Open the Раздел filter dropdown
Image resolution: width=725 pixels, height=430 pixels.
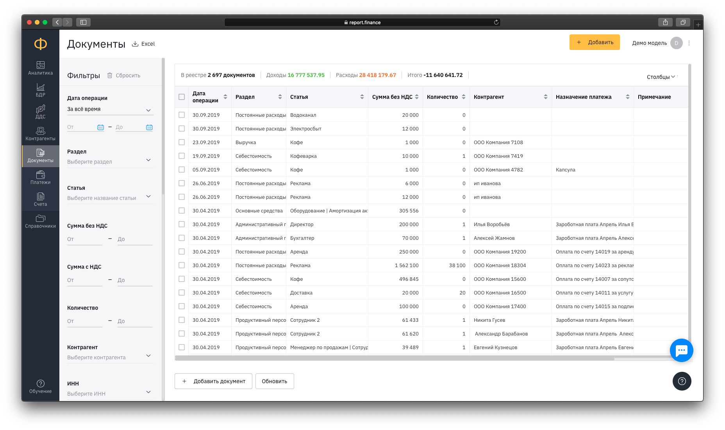[110, 161]
